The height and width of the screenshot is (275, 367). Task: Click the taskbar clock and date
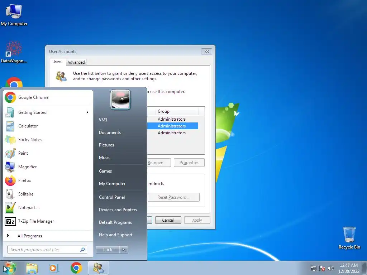349,268
